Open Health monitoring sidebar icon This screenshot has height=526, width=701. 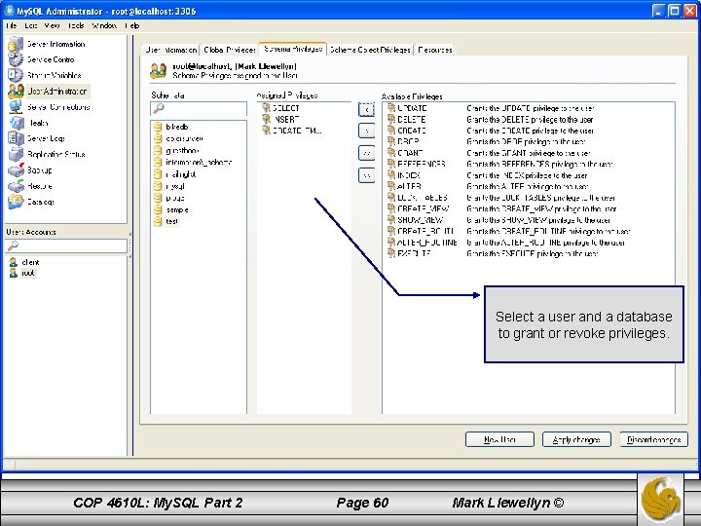pyautogui.click(x=16, y=123)
